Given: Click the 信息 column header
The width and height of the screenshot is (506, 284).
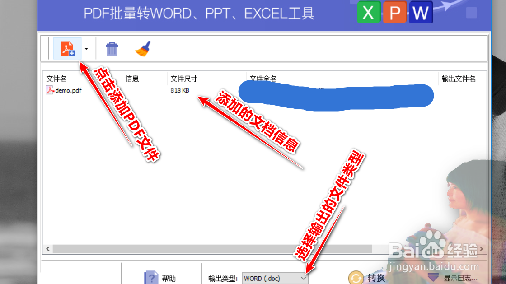Looking at the screenshot, I should click(132, 79).
